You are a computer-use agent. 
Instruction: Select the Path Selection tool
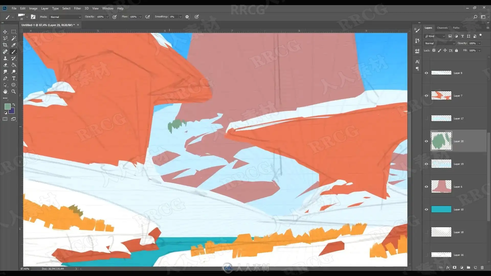coord(5,85)
